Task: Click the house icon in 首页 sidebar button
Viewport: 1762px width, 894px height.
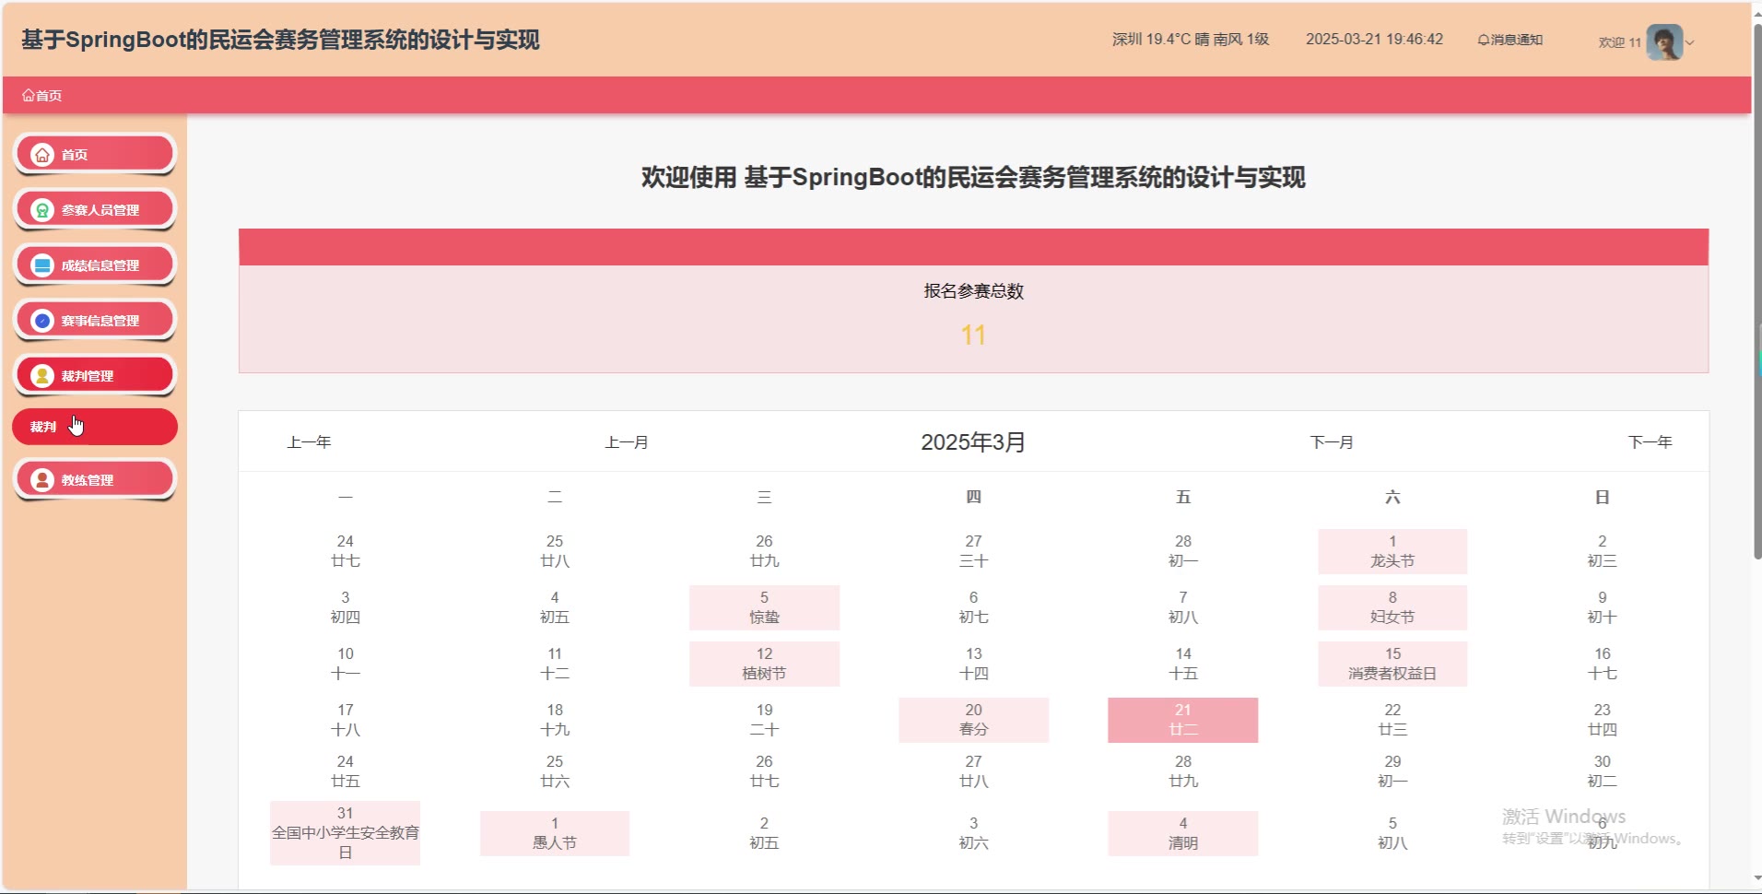Action: [x=42, y=155]
